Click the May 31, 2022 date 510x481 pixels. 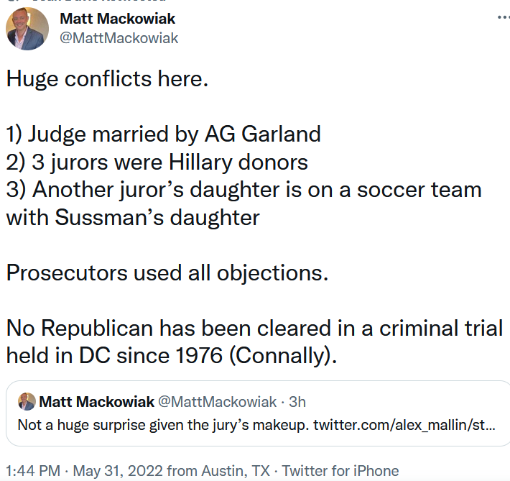pos(118,471)
